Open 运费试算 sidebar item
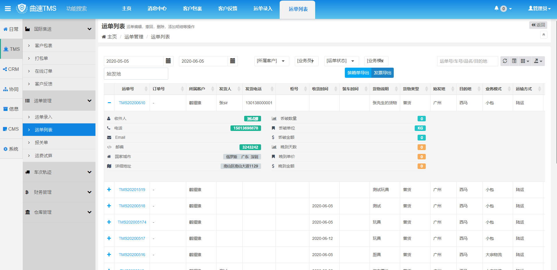Viewport: 557px width, 270px height. [x=59, y=156]
